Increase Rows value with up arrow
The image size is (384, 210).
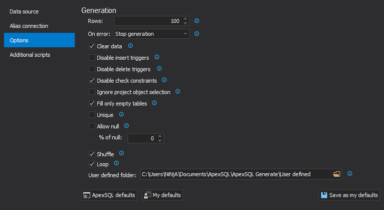tap(186, 18)
